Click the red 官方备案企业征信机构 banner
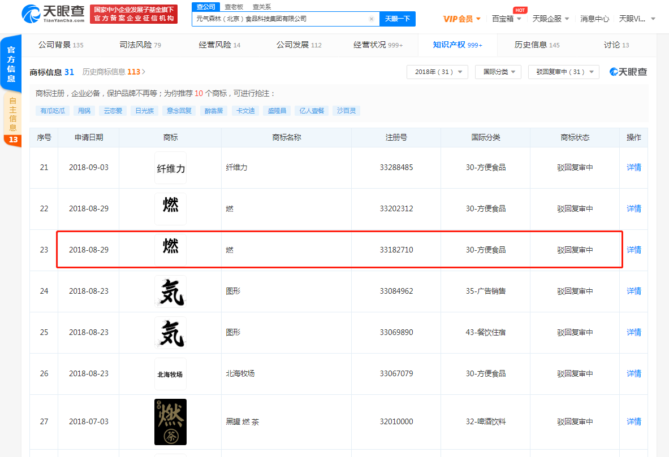 pyautogui.click(x=133, y=14)
